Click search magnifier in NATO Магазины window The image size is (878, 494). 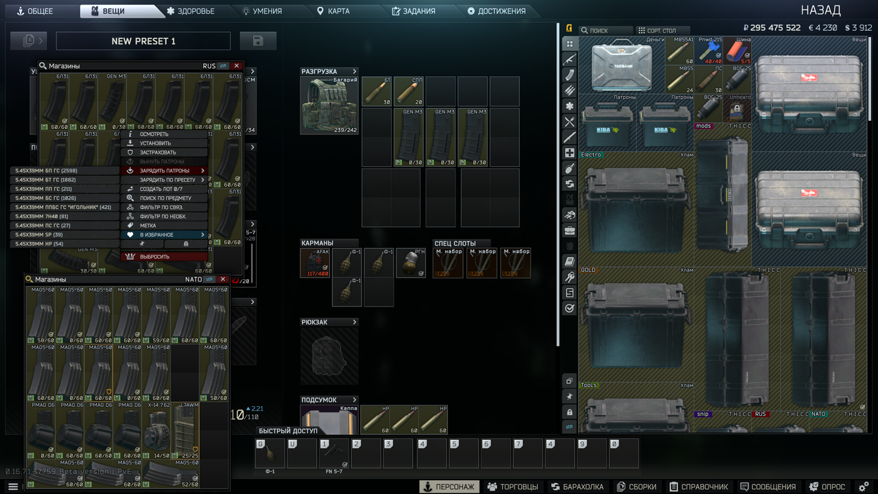point(29,279)
